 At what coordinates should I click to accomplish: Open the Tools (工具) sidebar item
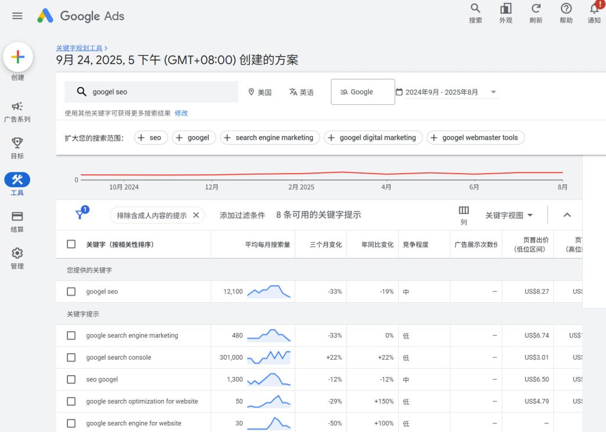(17, 180)
